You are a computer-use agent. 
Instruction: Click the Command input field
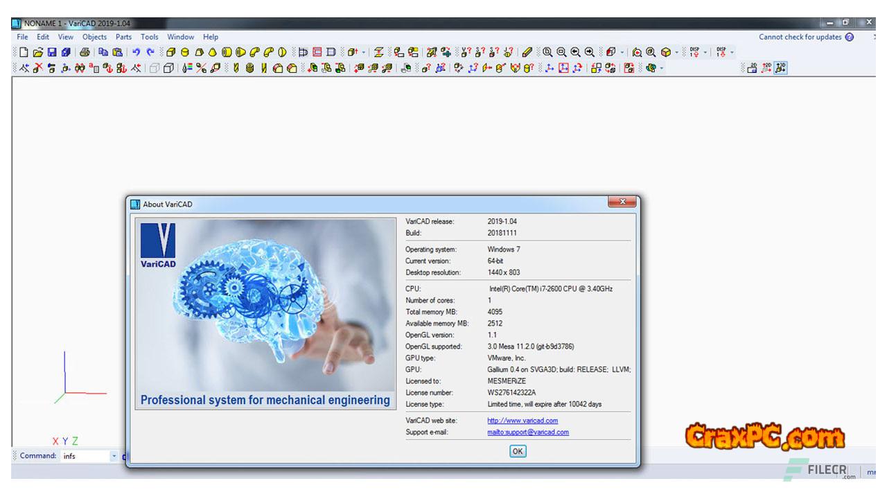click(x=85, y=456)
